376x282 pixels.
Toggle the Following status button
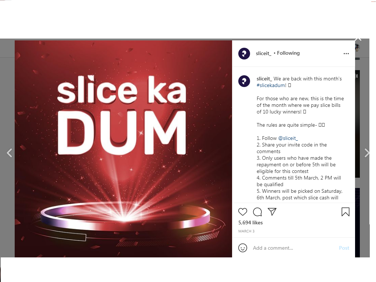click(288, 53)
